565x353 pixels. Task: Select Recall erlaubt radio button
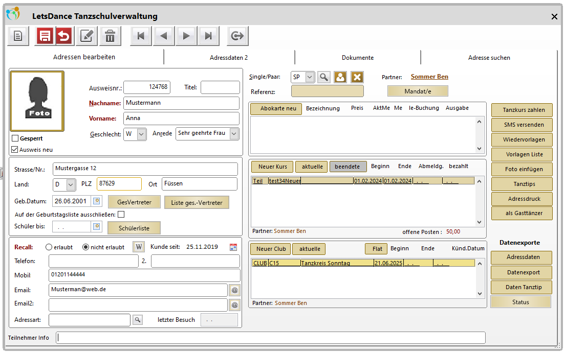click(x=49, y=247)
